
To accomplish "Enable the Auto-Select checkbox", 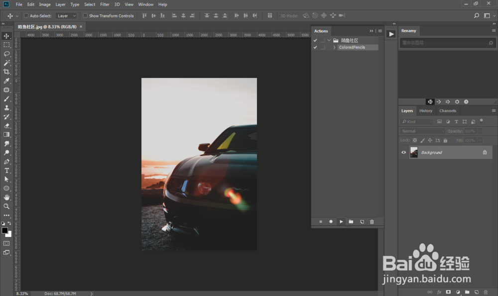I will [x=26, y=15].
